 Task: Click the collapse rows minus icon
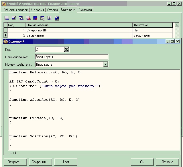click(x=50, y=18)
